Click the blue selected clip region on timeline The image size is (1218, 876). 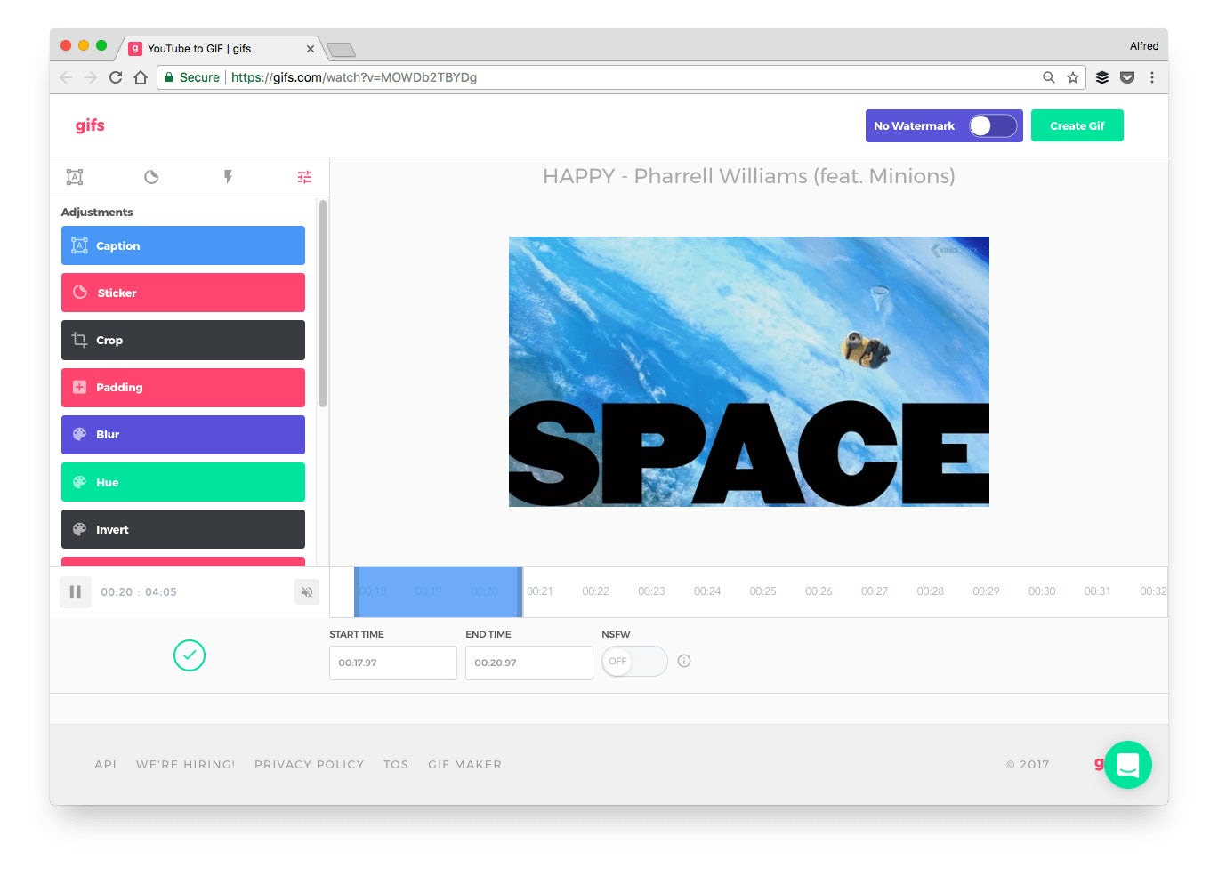439,591
